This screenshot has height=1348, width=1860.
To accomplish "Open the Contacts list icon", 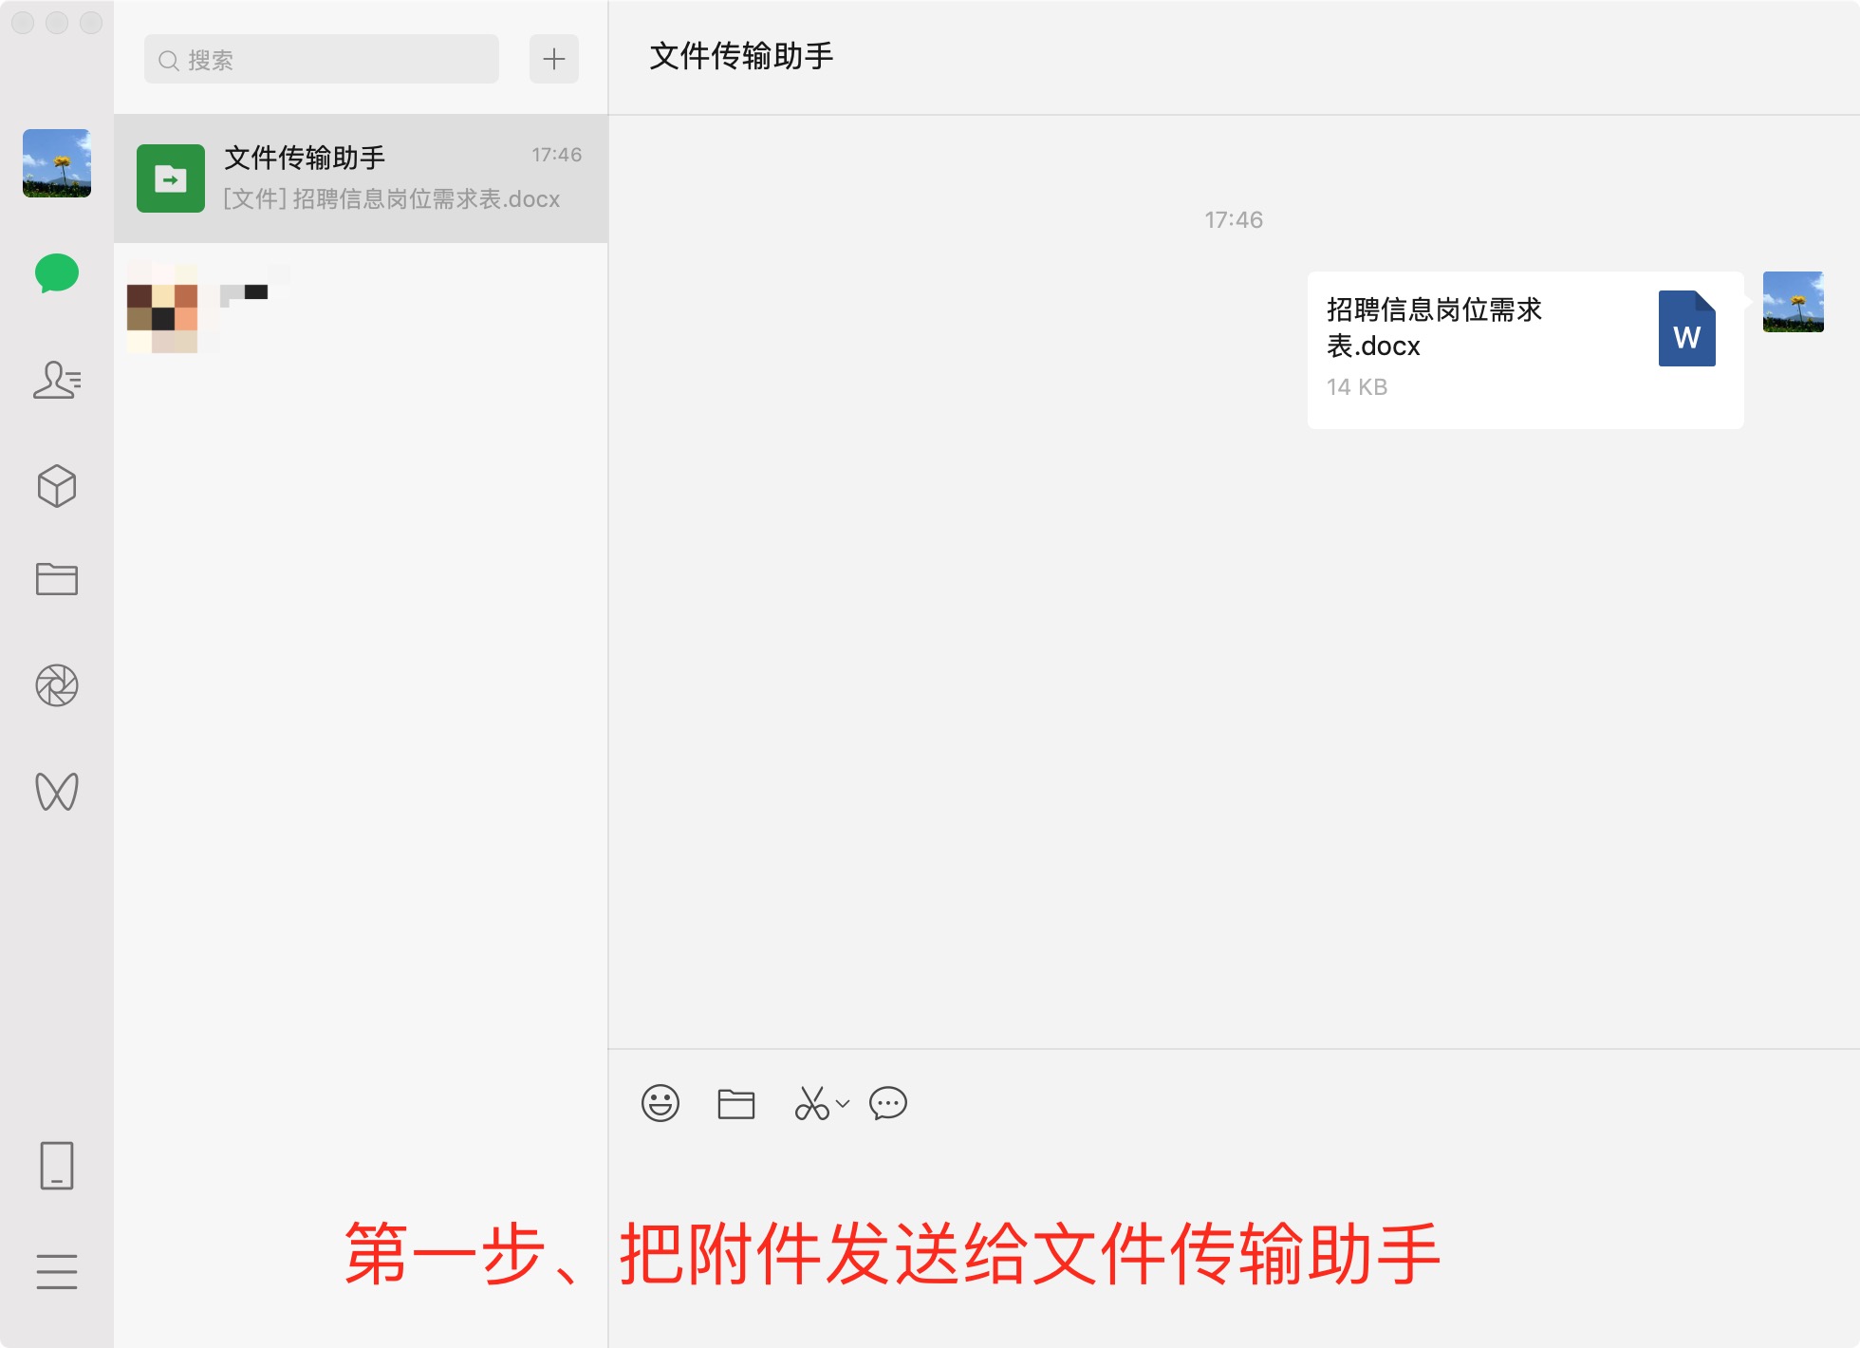I will [57, 380].
